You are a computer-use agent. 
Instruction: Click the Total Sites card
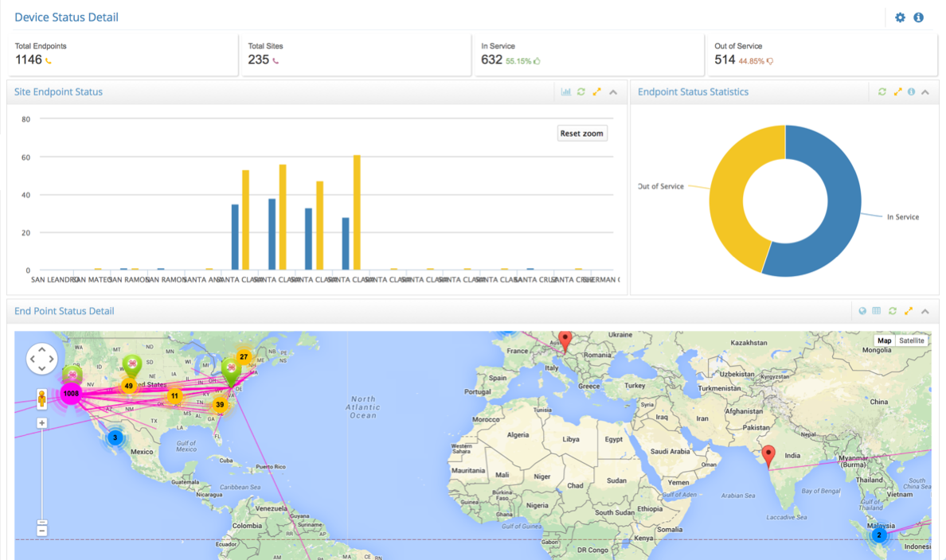356,54
